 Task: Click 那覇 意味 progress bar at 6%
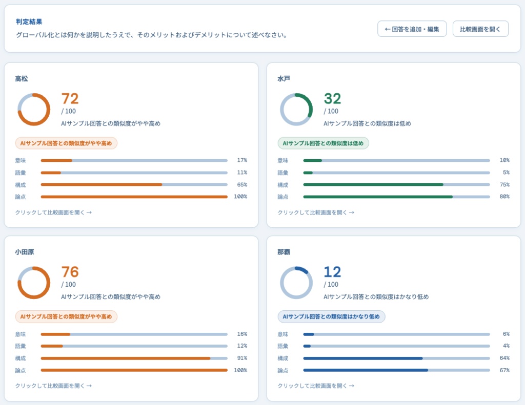pyautogui.click(x=397, y=334)
